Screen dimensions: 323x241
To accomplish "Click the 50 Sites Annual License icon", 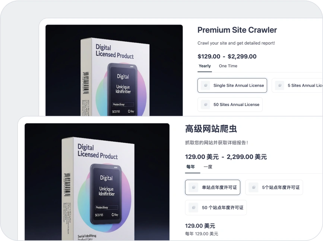I will (x=206, y=105).
